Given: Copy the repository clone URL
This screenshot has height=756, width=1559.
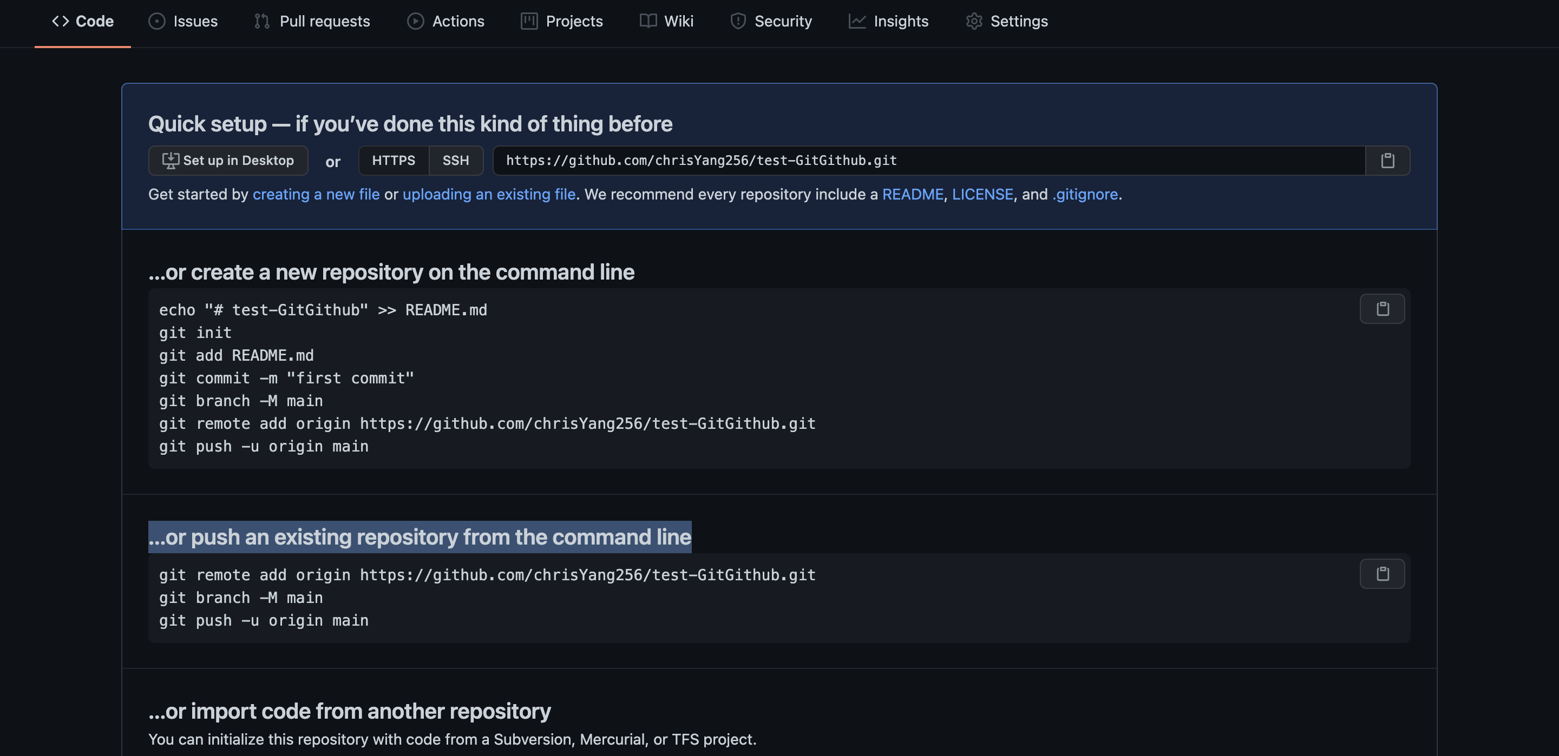Looking at the screenshot, I should click(x=1387, y=160).
